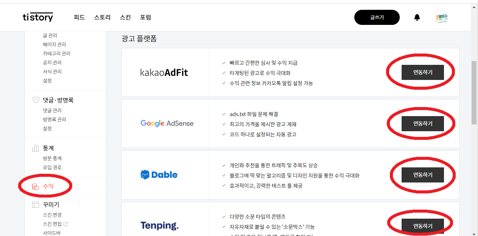This screenshot has width=478, height=236.
Task: Open 서식 관리 in sidebar
Action: (52, 72)
